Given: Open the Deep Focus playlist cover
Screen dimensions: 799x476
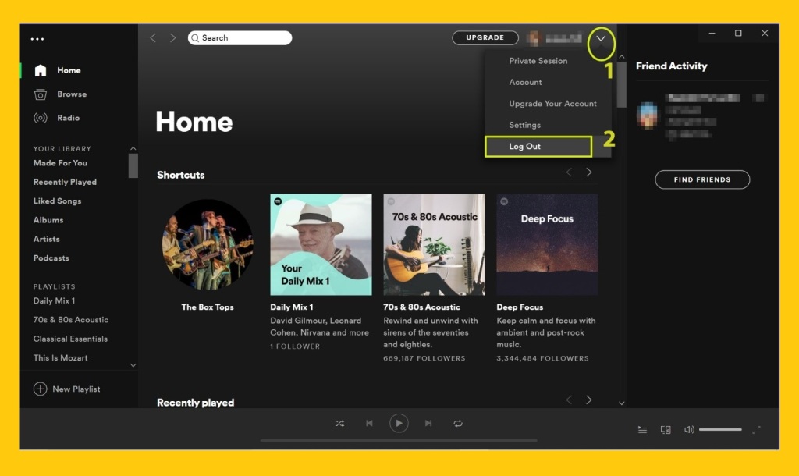Looking at the screenshot, I should pos(547,244).
